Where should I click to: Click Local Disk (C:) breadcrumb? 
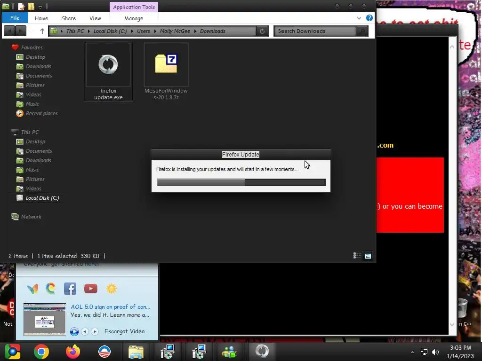click(x=110, y=31)
